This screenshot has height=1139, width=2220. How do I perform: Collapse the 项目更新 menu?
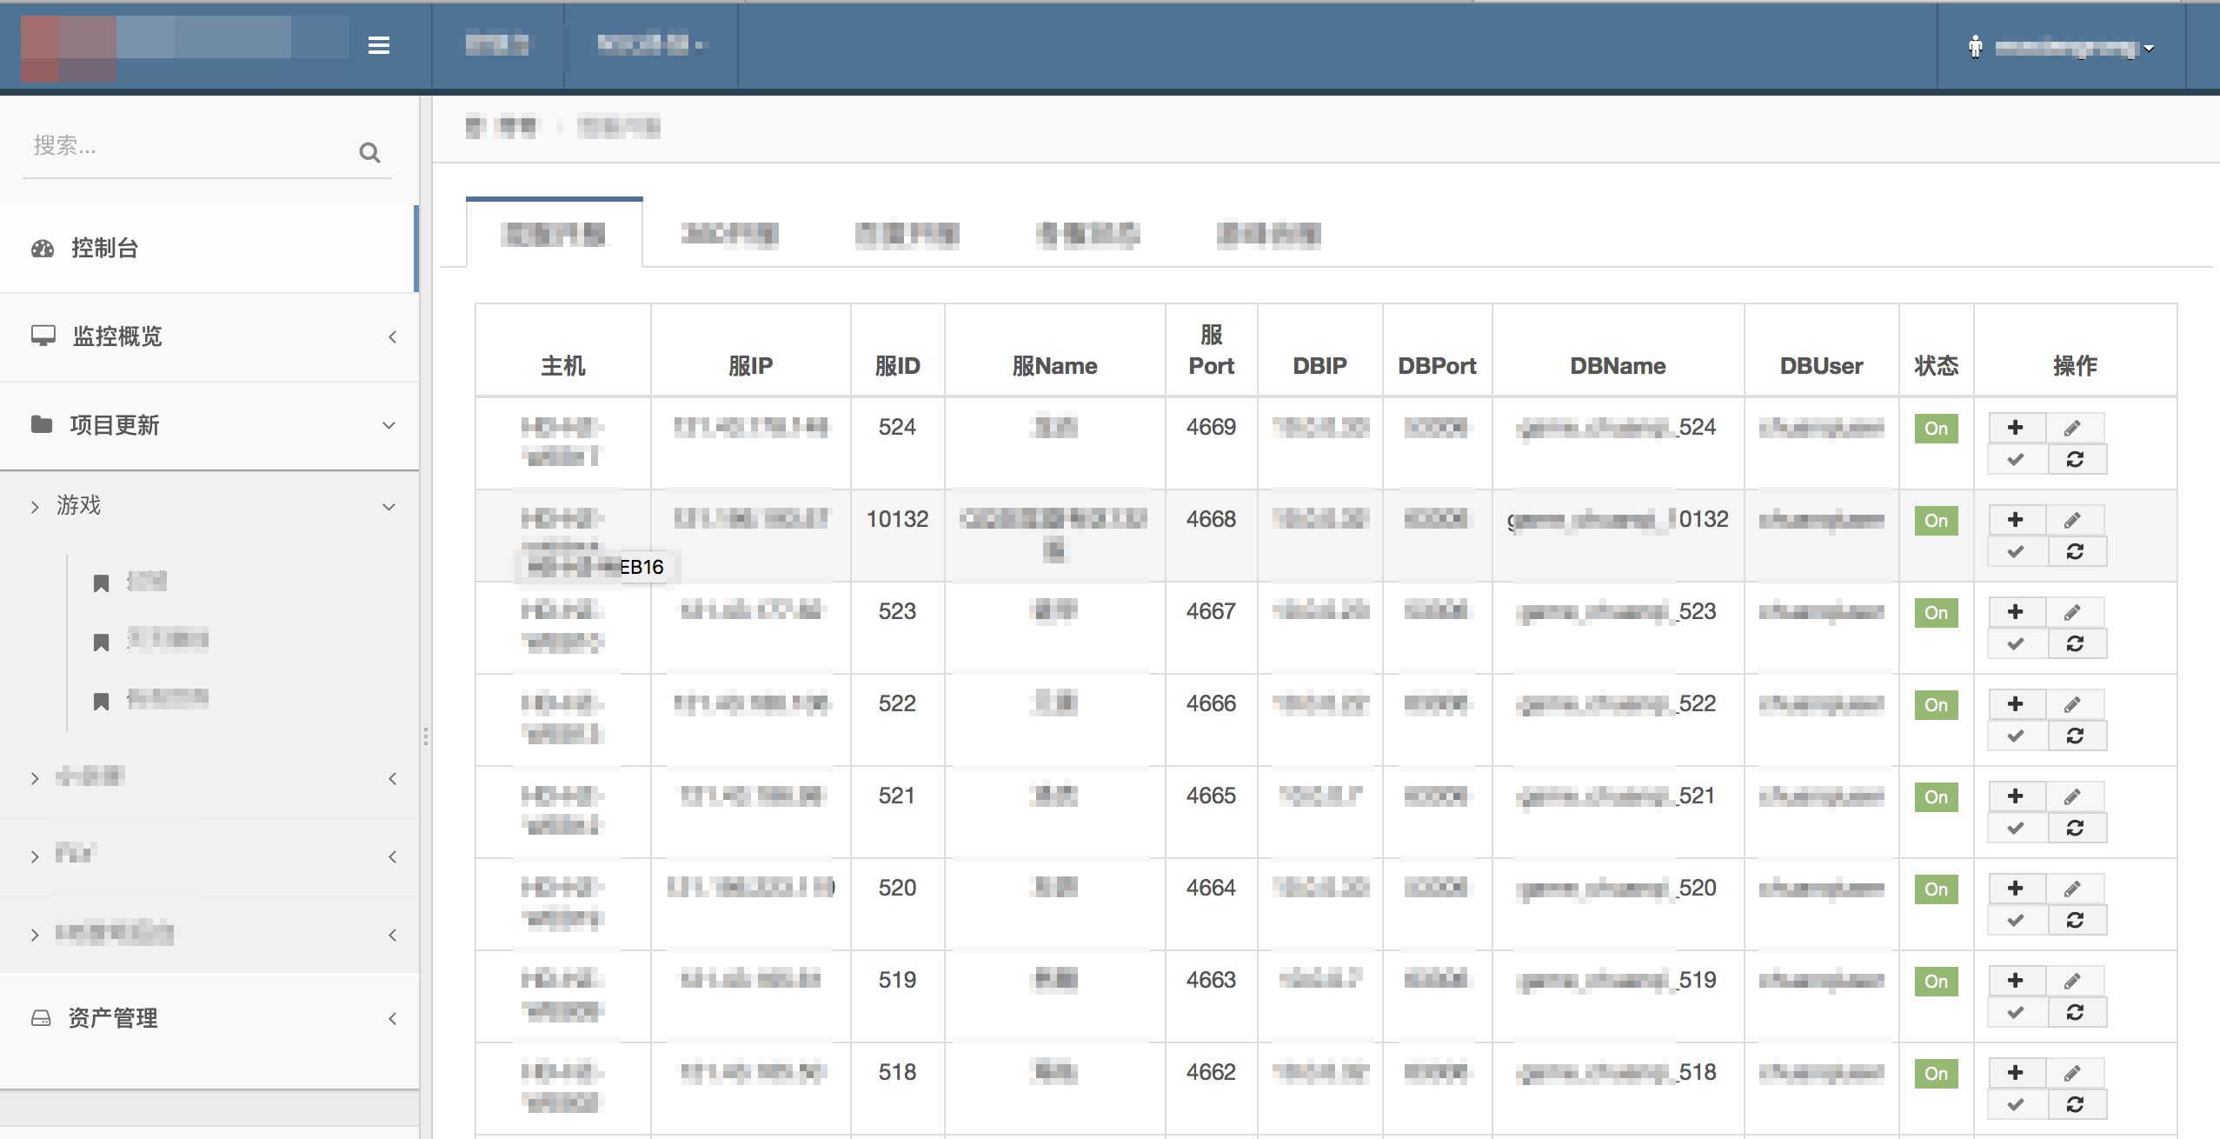[x=209, y=425]
